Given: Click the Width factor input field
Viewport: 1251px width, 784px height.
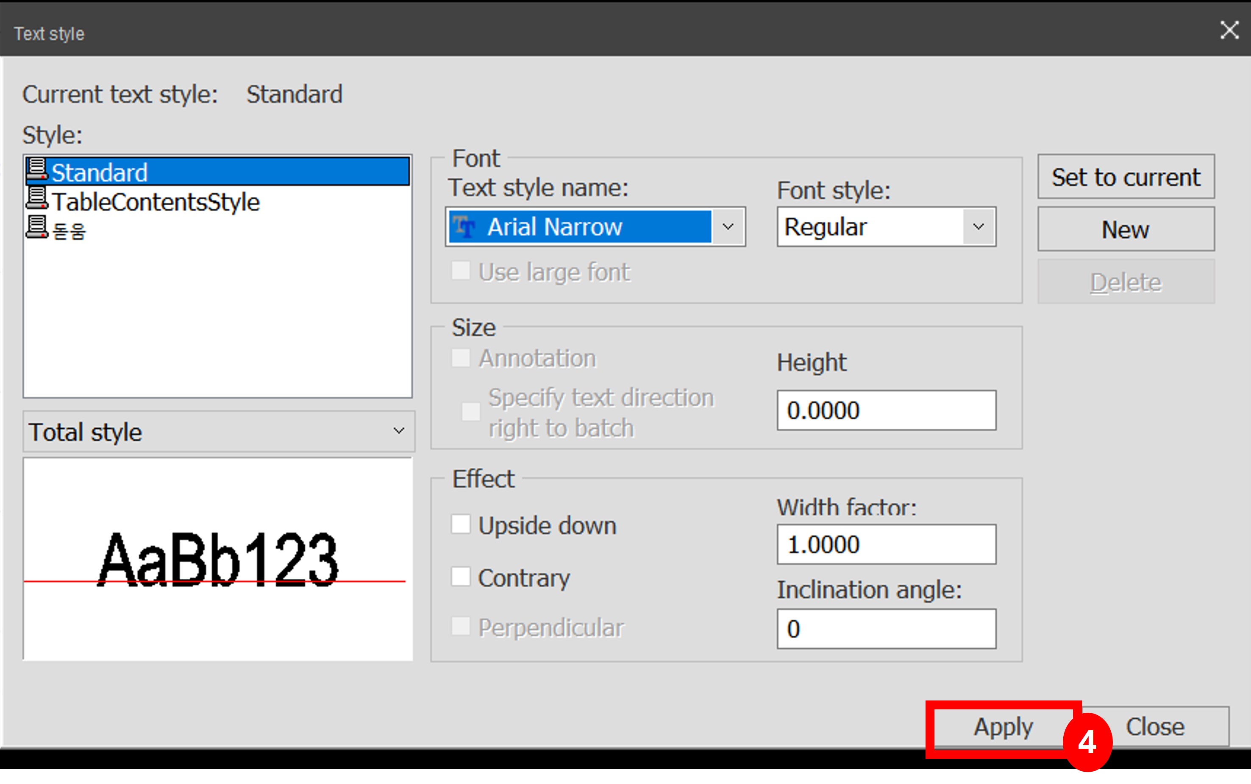Looking at the screenshot, I should [x=886, y=544].
